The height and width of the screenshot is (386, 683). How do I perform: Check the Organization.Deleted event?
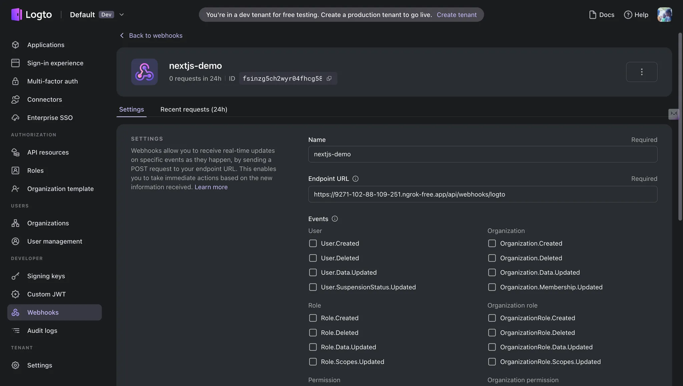tap(492, 258)
